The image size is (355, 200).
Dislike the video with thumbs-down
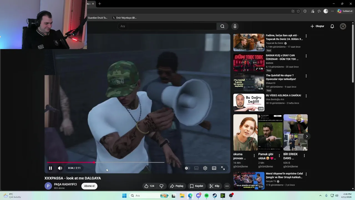161,186
